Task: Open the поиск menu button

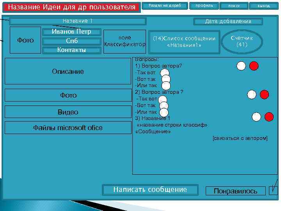Action: [x=234, y=6]
